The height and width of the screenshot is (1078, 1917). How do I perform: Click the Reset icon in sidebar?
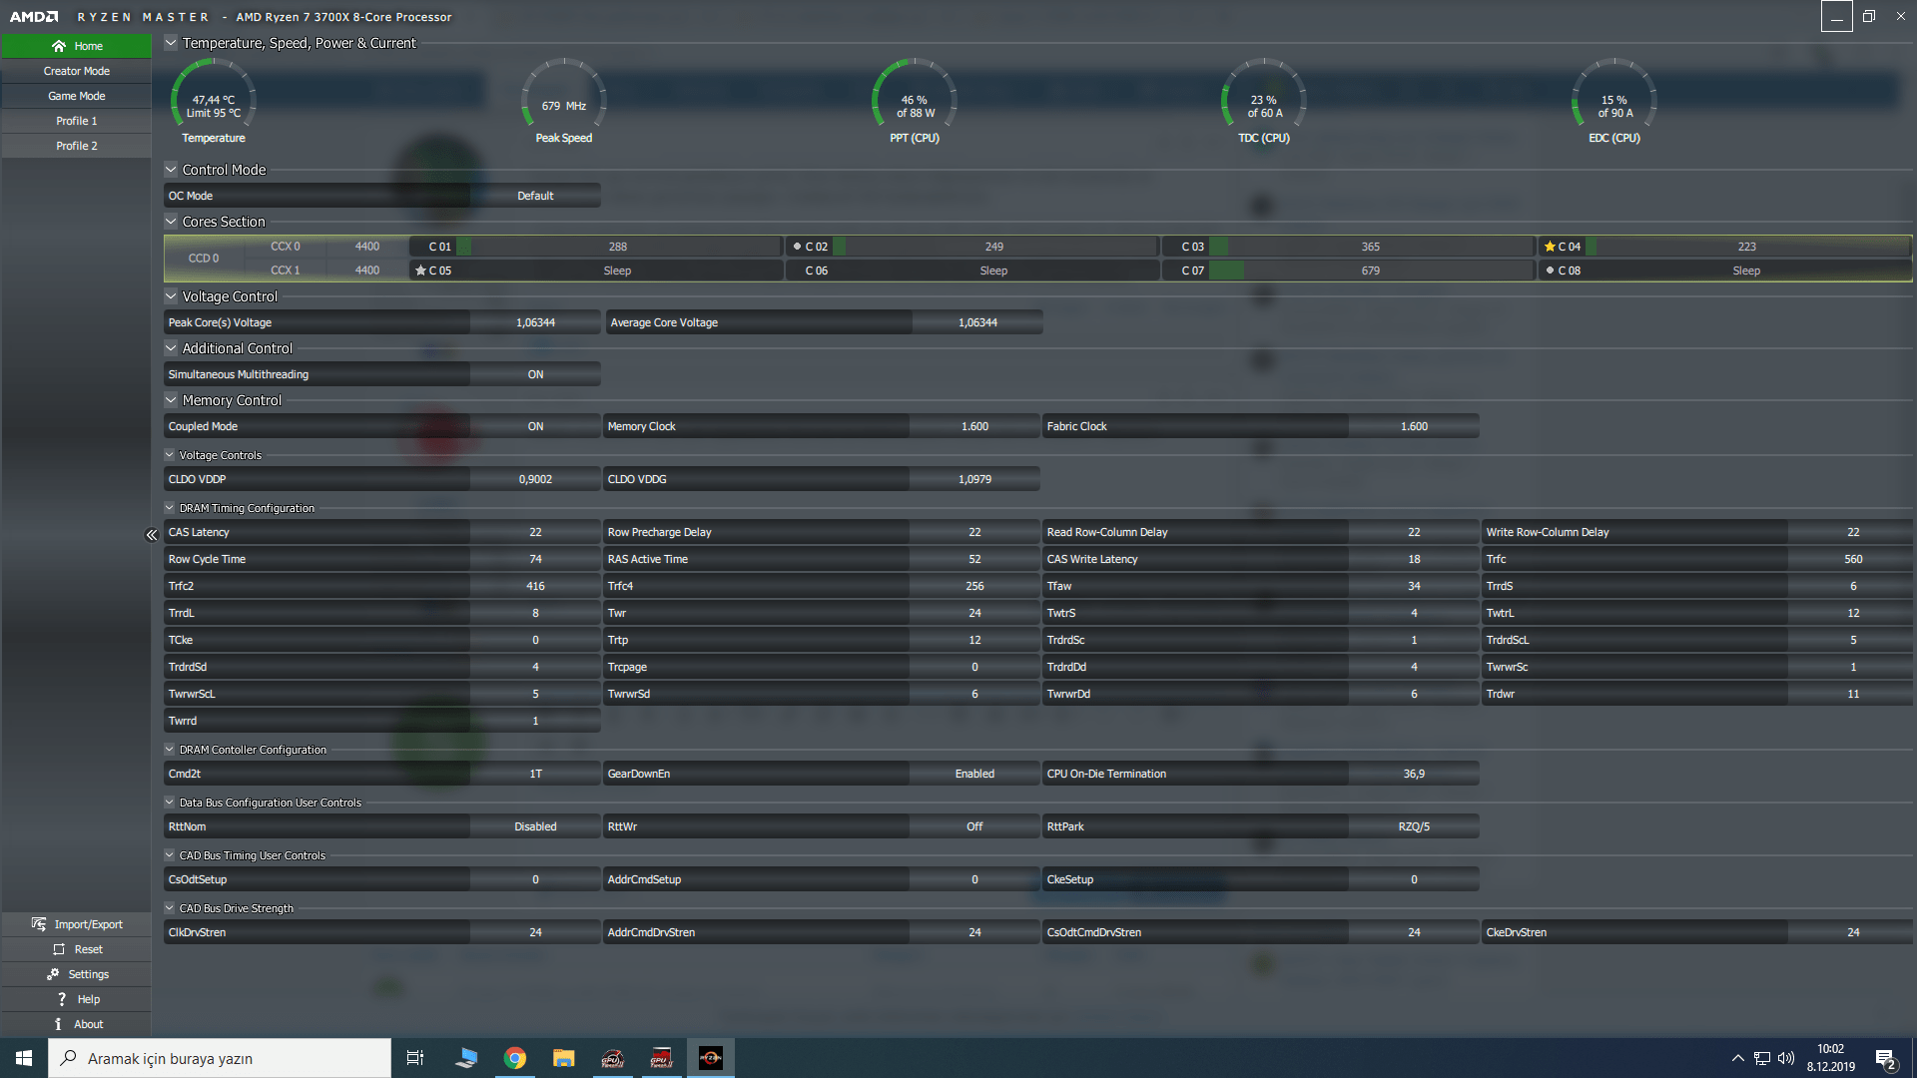tap(59, 949)
